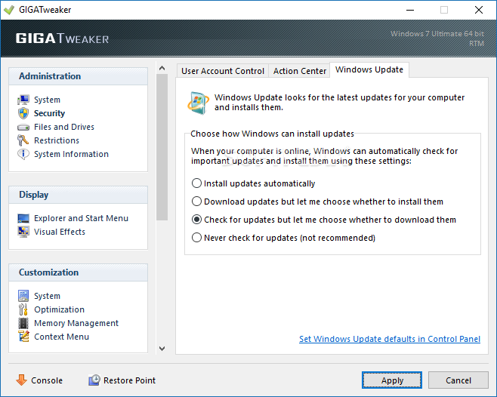This screenshot has width=497, height=397.
Task: Open Memory Management settings
Action: pos(76,323)
